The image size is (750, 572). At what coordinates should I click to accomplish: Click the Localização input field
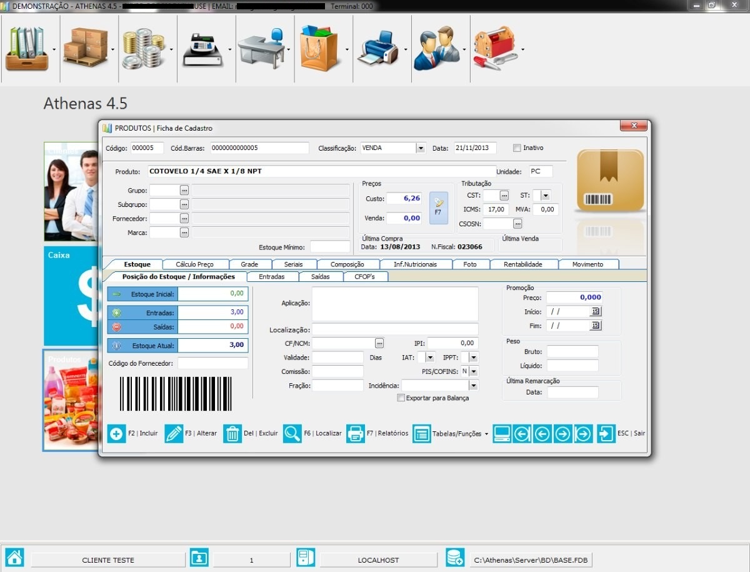click(x=395, y=329)
